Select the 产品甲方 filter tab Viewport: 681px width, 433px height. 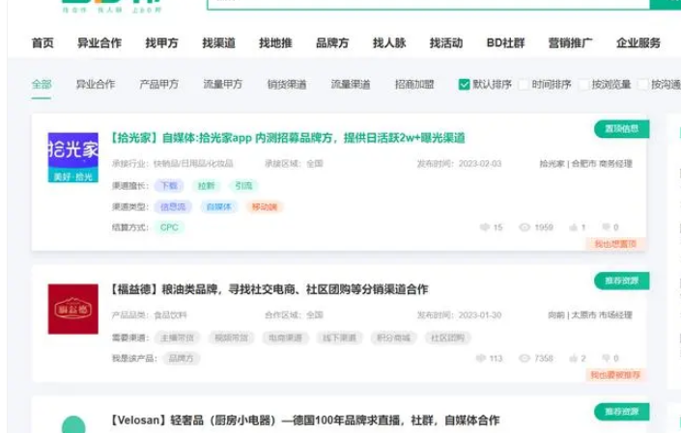tap(159, 84)
